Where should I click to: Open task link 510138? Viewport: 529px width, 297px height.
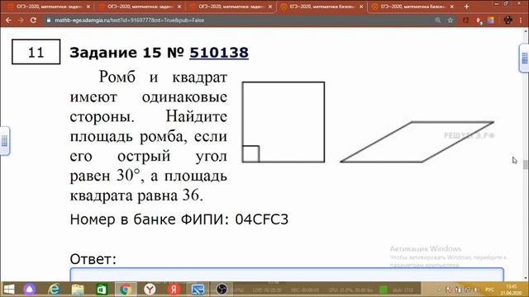(219, 53)
